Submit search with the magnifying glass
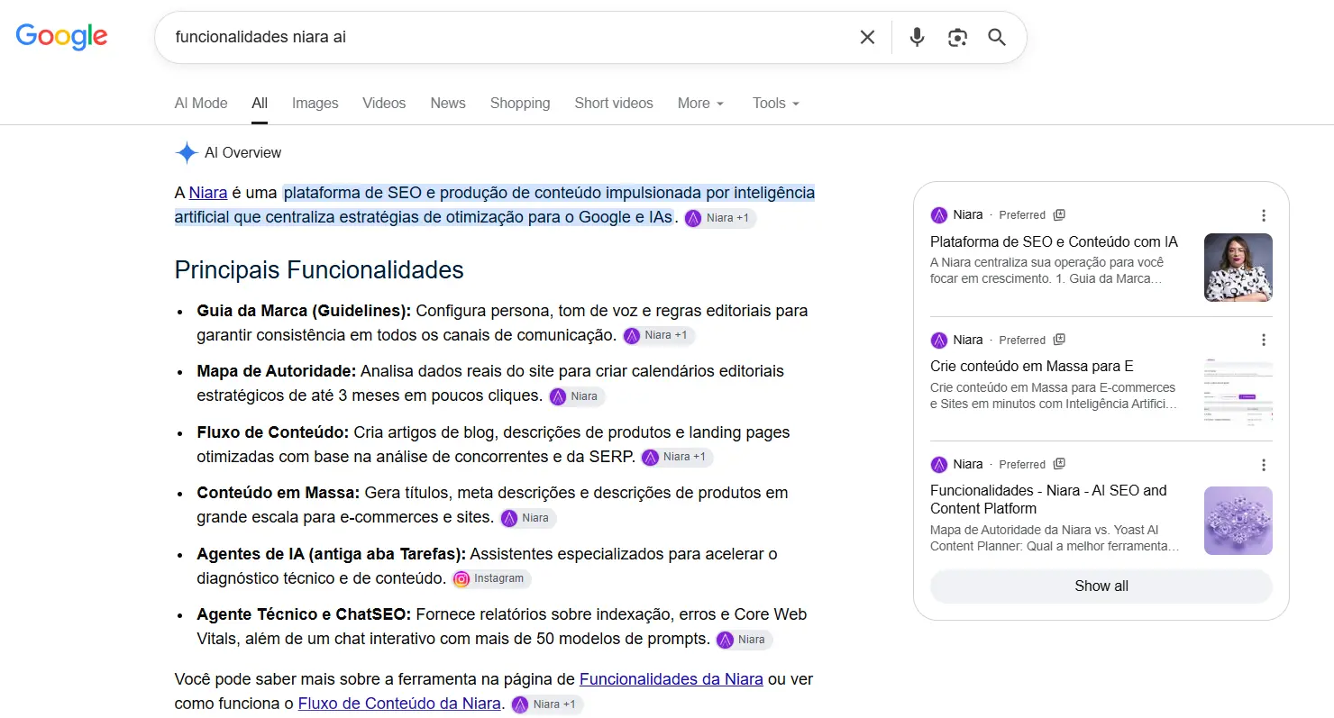The height and width of the screenshot is (718, 1334). tap(997, 37)
